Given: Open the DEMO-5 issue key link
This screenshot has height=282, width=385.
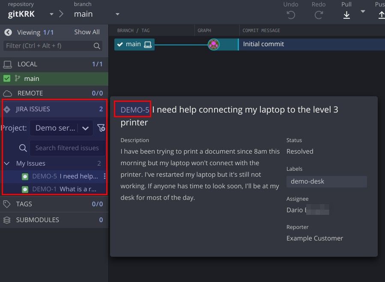Looking at the screenshot, I should 135,110.
